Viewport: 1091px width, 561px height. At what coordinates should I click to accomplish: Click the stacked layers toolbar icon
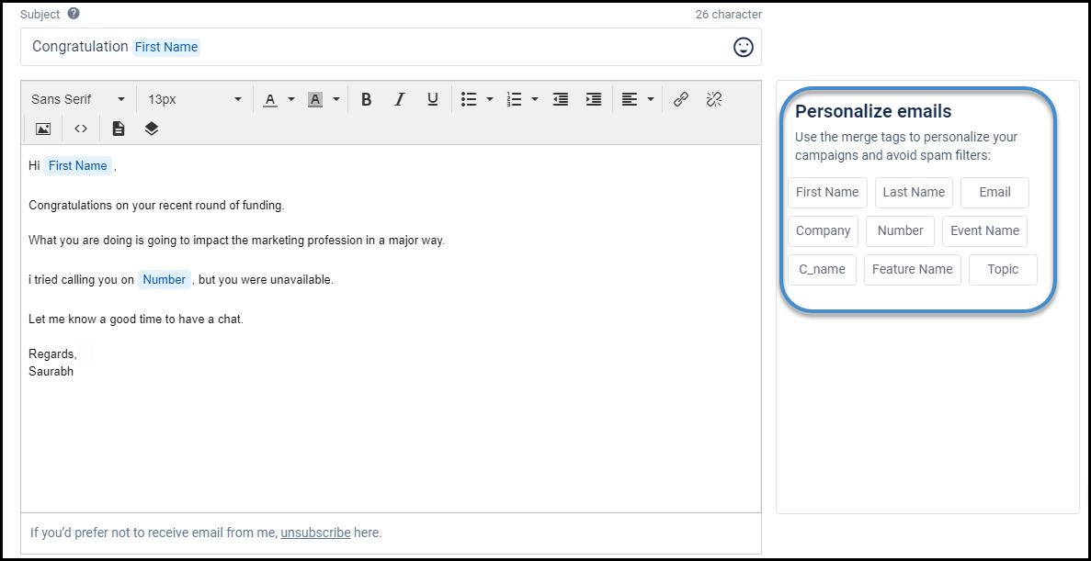tap(151, 129)
